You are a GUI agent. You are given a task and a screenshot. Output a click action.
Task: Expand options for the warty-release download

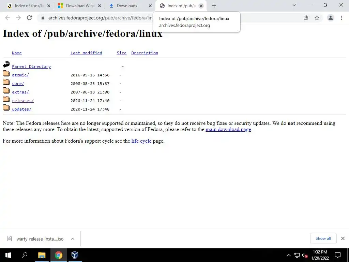click(72, 239)
